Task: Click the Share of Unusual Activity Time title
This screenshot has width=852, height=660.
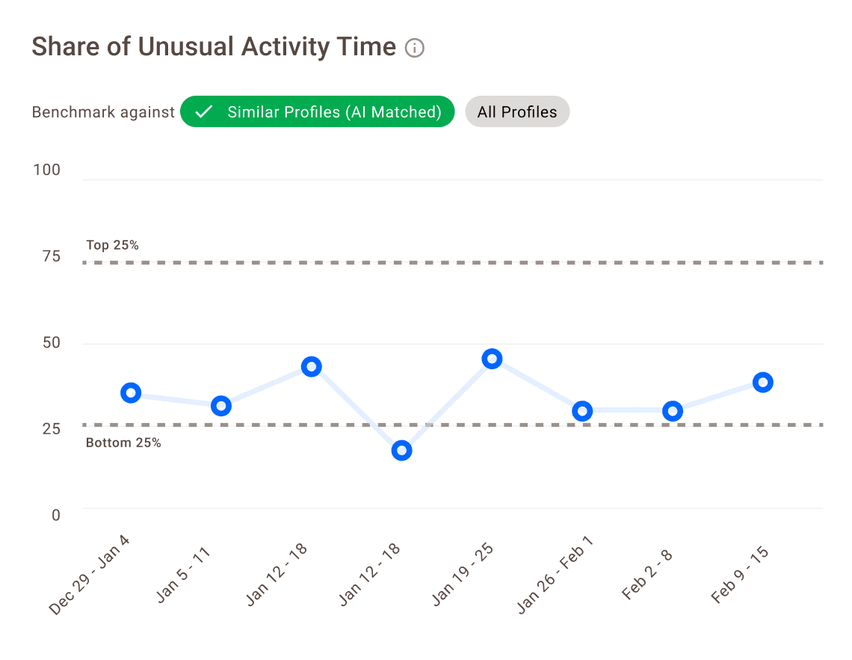Action: coord(214,47)
